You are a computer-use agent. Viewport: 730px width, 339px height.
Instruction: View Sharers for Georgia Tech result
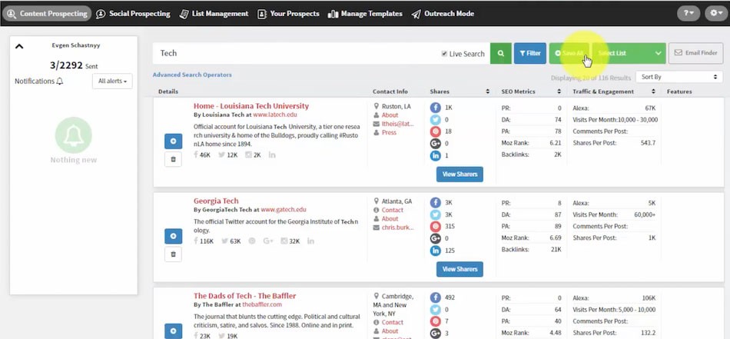pyautogui.click(x=460, y=269)
